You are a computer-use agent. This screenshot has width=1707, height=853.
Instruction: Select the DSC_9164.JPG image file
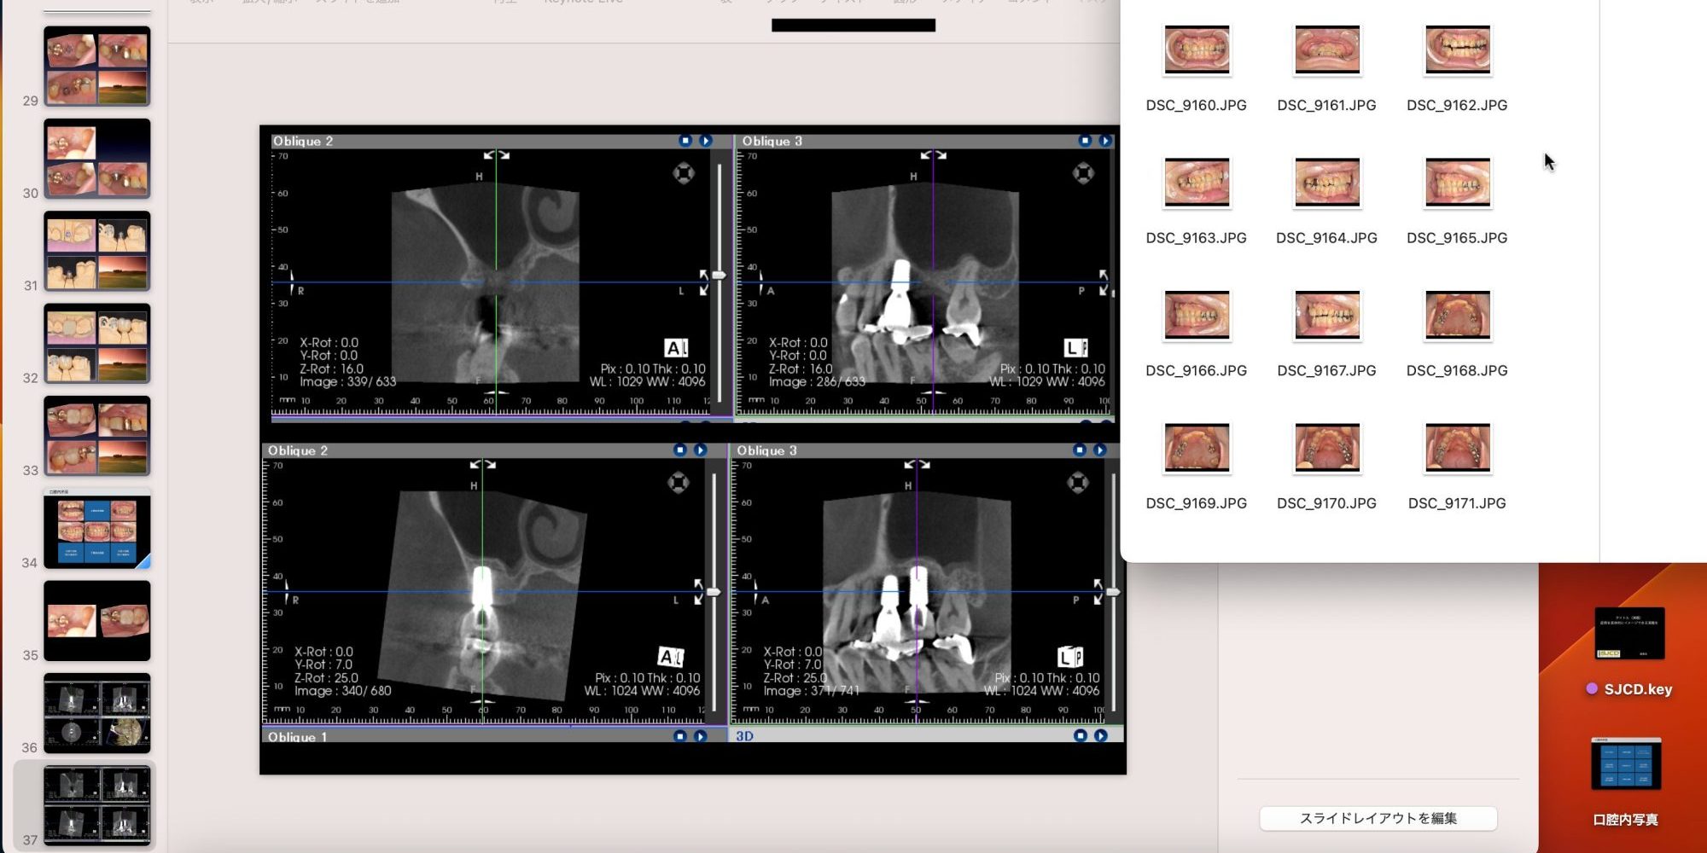[x=1326, y=183]
